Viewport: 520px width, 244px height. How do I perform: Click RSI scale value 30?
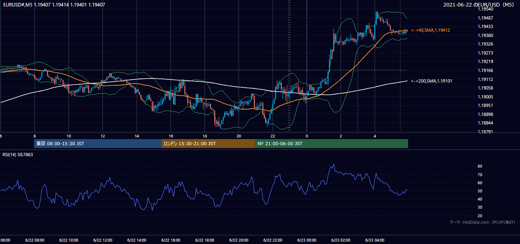[x=480, y=207]
